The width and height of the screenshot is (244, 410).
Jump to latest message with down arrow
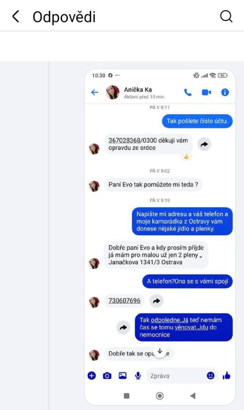click(160, 351)
